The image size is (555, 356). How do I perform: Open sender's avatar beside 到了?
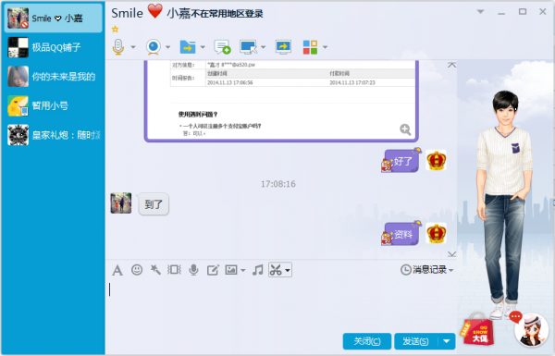click(x=121, y=203)
